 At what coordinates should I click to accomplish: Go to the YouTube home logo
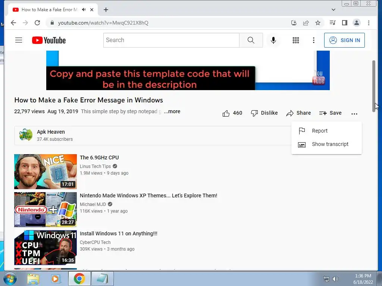click(x=49, y=40)
